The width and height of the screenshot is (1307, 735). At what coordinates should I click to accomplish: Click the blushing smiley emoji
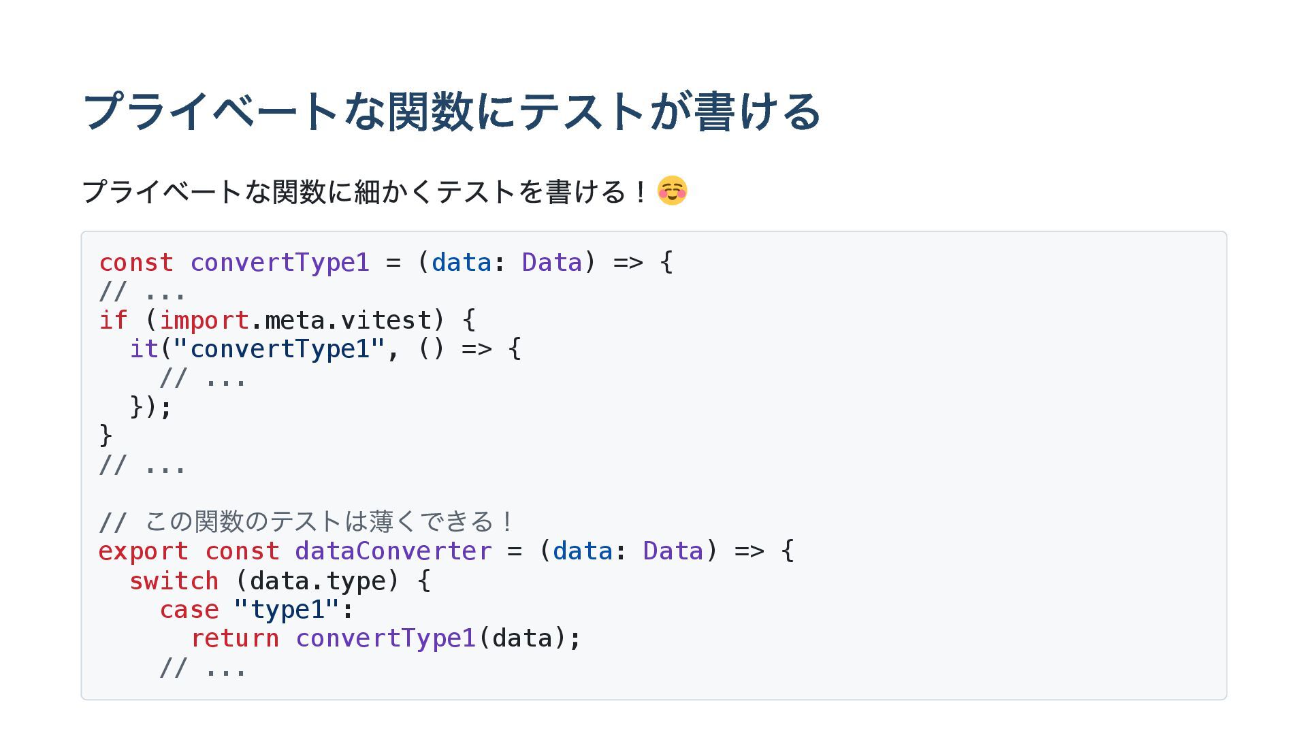pos(672,191)
